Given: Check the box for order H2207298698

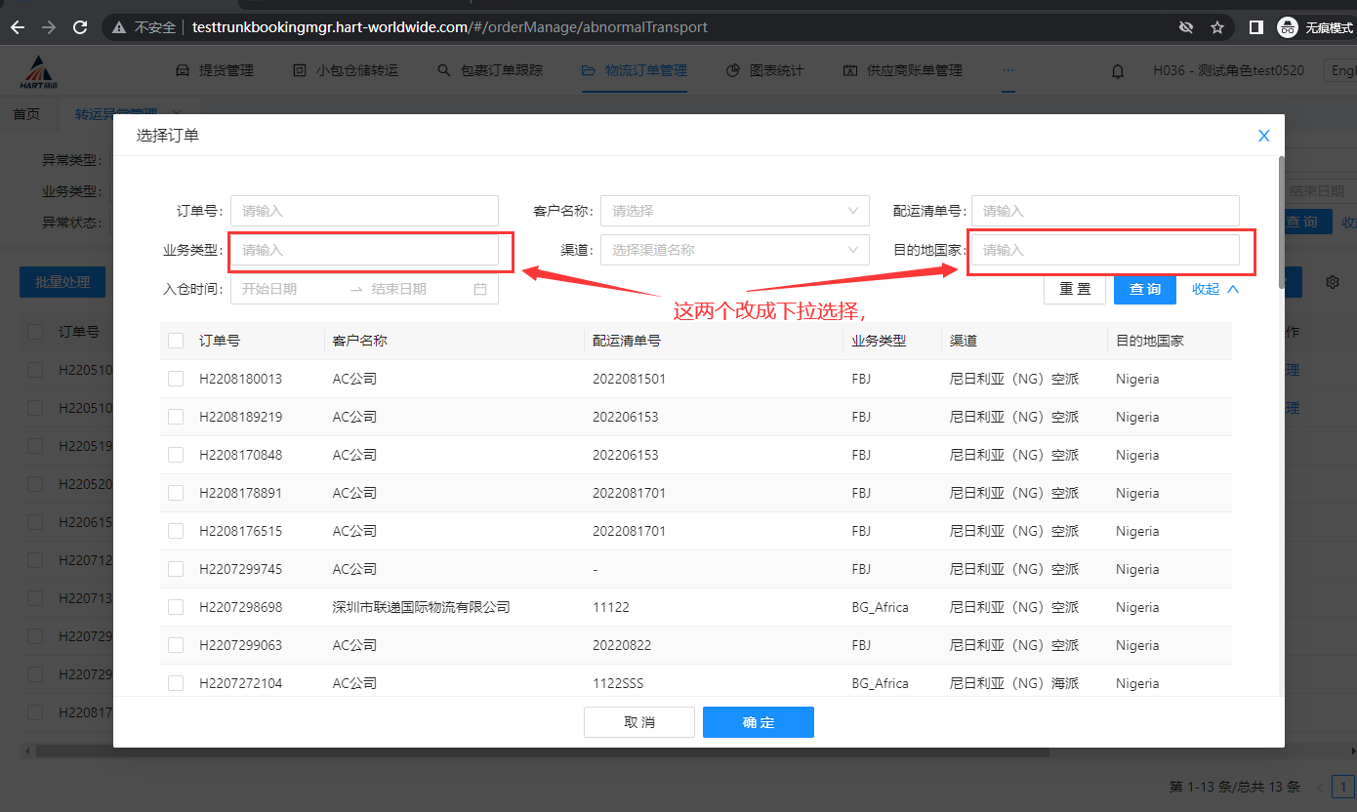Looking at the screenshot, I should tap(176, 607).
